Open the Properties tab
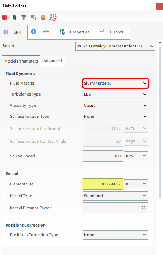Image resolution: width=163 pixels, height=255 pixels. [x=74, y=32]
